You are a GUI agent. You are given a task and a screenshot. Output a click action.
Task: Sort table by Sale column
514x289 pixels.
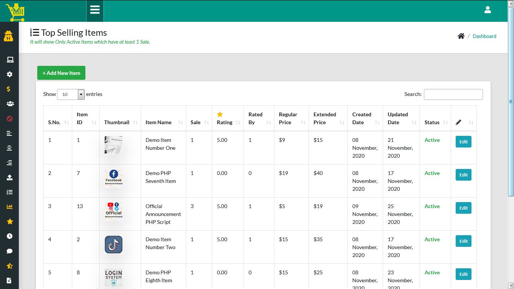pos(199,122)
